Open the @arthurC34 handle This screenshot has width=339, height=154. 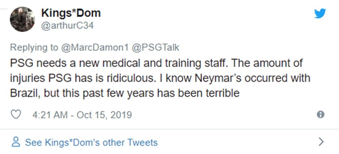pyautogui.click(x=67, y=25)
